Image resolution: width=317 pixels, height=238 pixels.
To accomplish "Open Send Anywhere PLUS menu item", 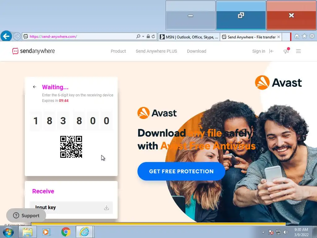I will [156, 51].
